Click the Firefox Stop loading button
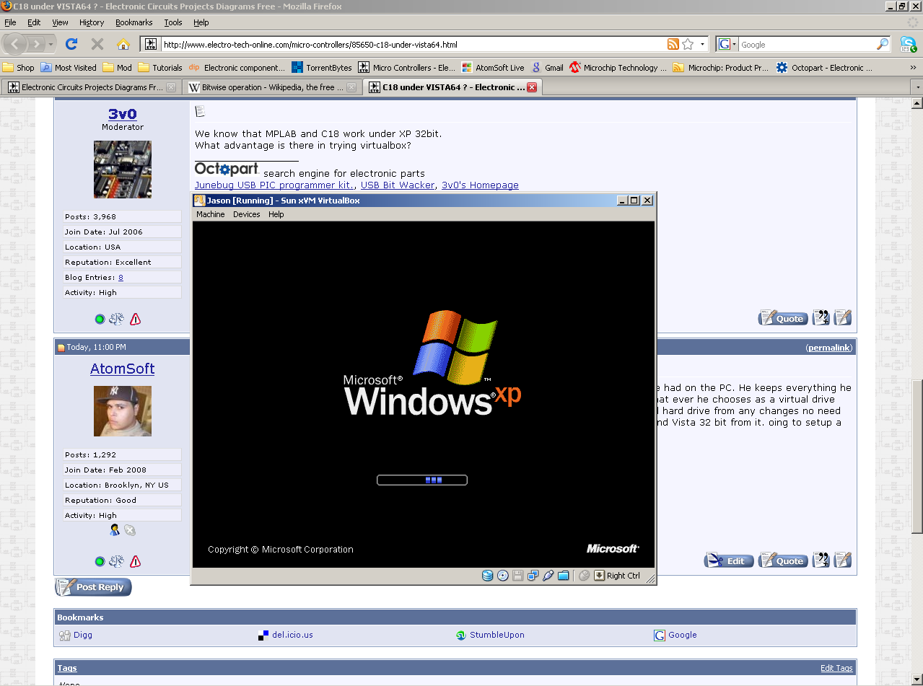Screen dimensions: 923x686 click(x=97, y=44)
